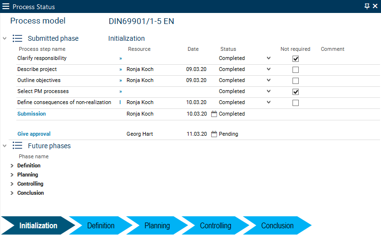Click the list icon beside Submitted phase
381x235 pixels.
pos(17,38)
